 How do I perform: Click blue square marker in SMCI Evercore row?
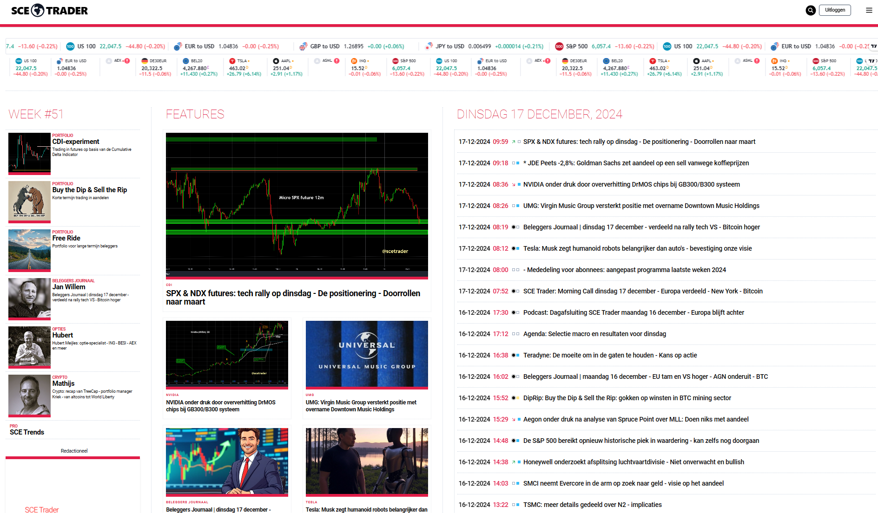[x=518, y=484]
